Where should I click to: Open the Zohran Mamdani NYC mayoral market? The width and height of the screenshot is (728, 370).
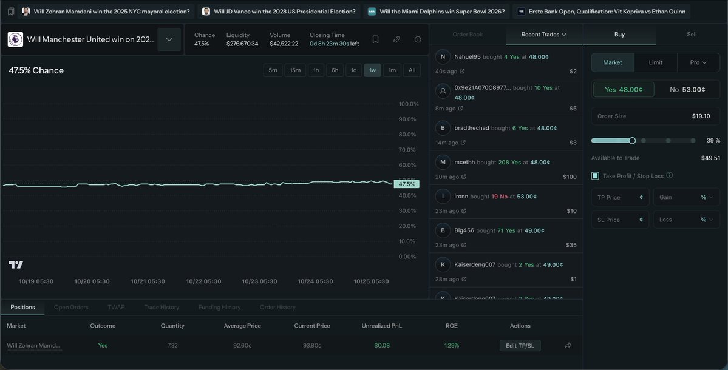pyautogui.click(x=106, y=12)
